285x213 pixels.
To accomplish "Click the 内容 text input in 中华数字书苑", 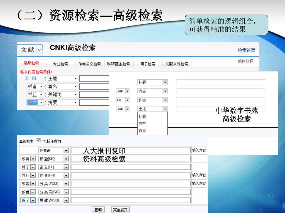I will [221, 91].
